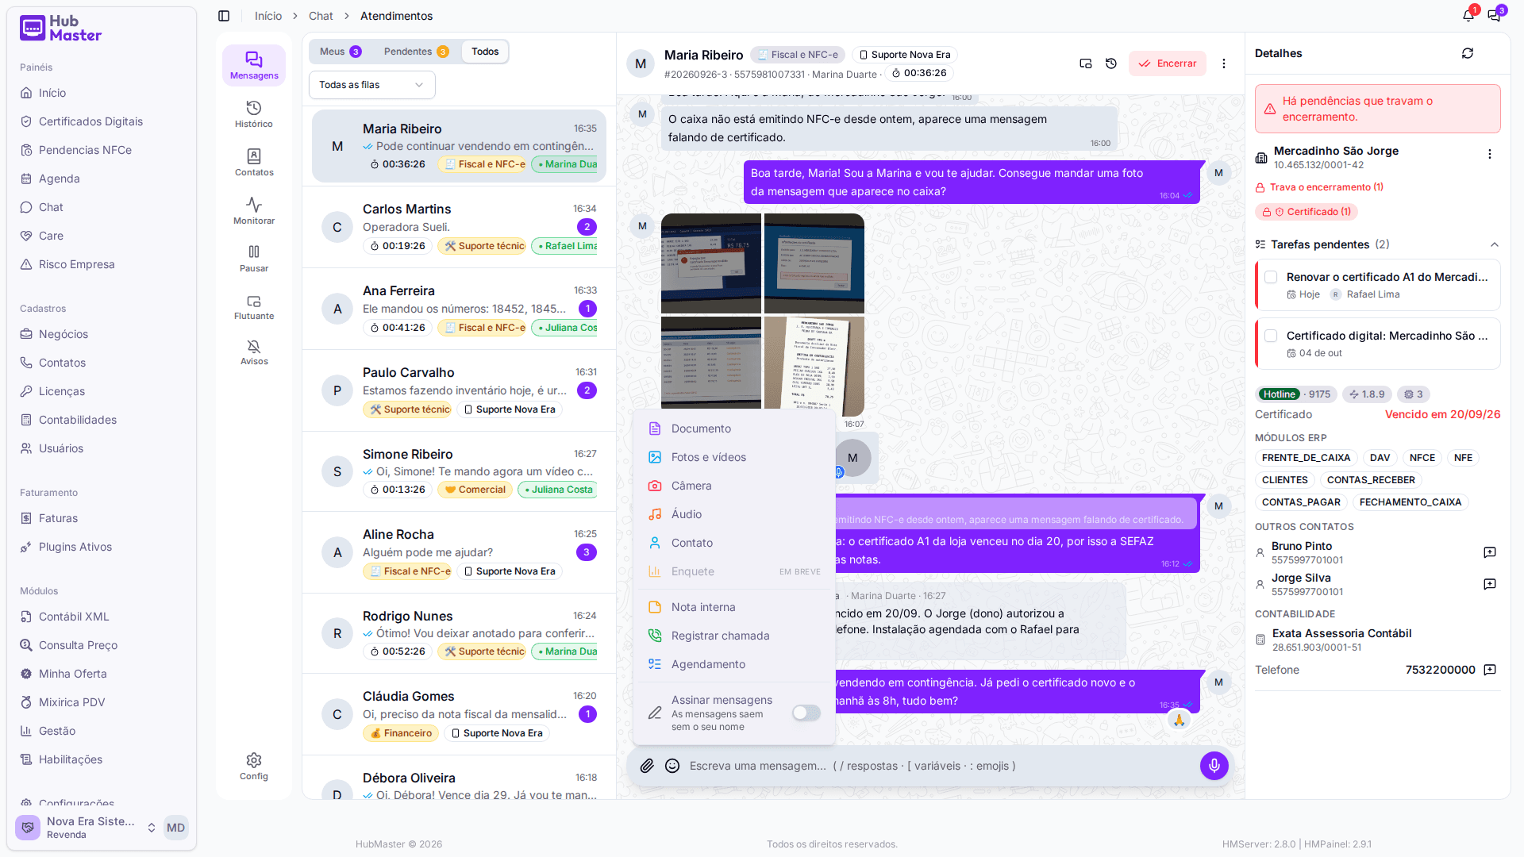Click the Encerrar button
Viewport: 1524px width, 857px height.
pos(1168,63)
